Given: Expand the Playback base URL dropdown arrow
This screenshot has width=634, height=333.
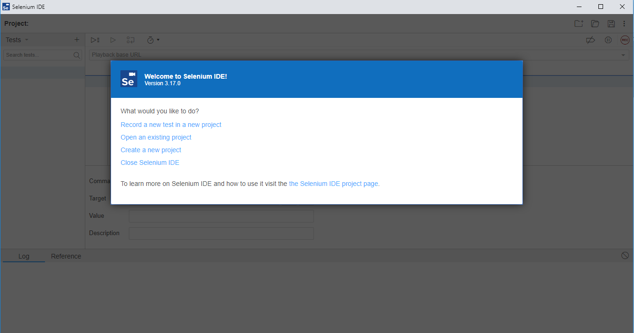Looking at the screenshot, I should click(x=623, y=55).
